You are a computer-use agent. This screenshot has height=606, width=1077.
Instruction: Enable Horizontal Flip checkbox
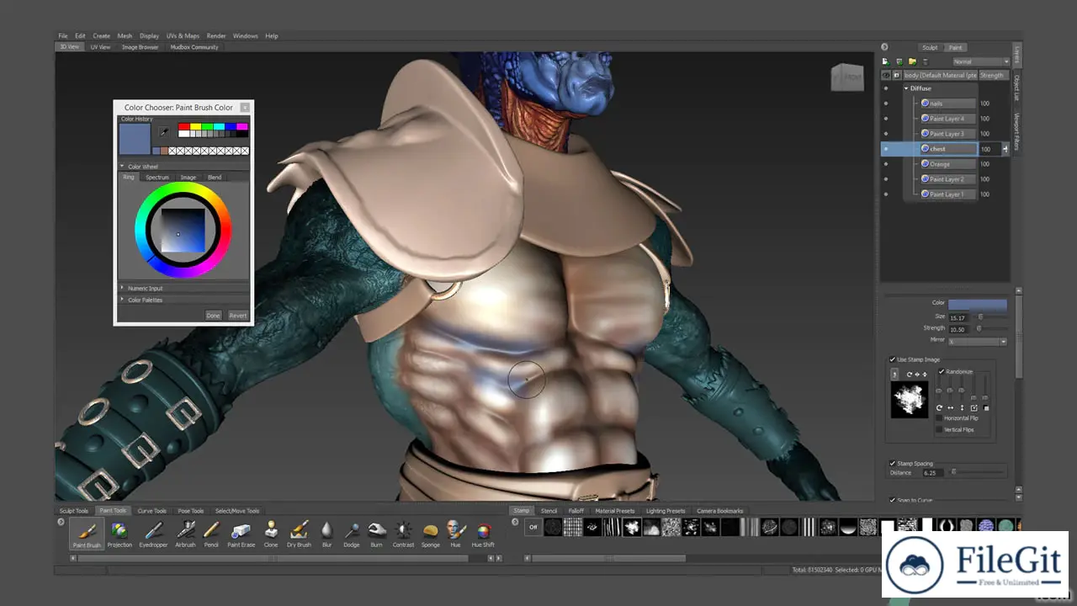point(939,418)
